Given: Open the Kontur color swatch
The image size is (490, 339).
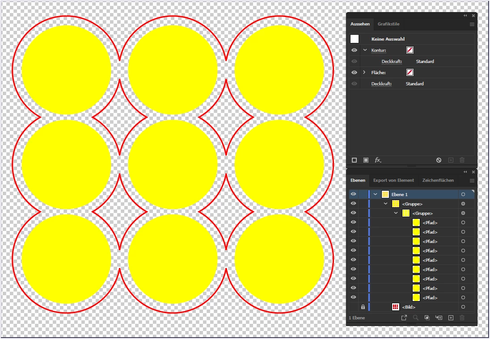Looking at the screenshot, I should 410,50.
